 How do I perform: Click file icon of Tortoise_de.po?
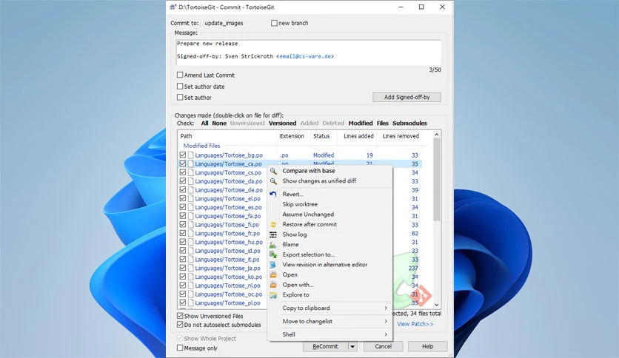pyautogui.click(x=191, y=190)
